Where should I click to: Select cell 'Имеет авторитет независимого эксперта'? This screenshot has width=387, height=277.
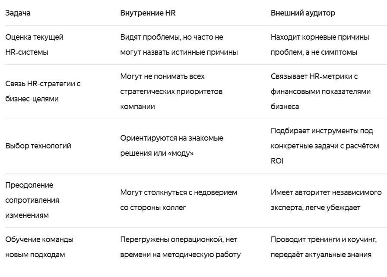(326, 200)
